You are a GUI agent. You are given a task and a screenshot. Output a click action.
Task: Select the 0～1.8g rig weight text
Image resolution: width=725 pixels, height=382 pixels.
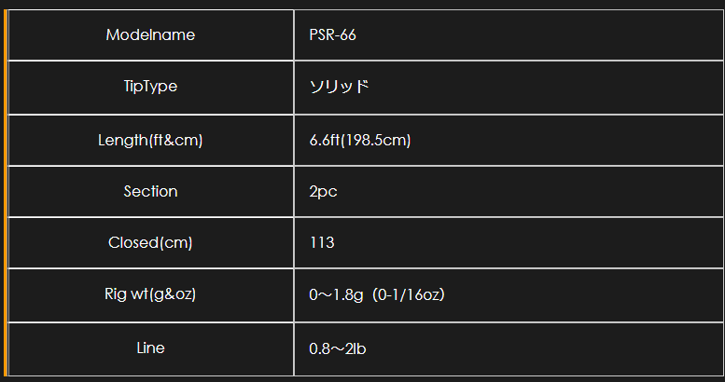pyautogui.click(x=337, y=294)
